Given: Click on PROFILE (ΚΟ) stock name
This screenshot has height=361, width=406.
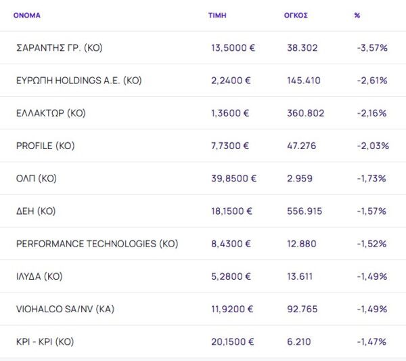Looking at the screenshot, I should (x=45, y=146).
